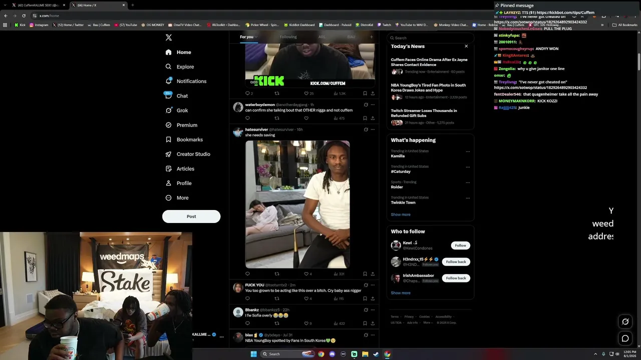
Task: Open Articles in the sidebar
Action: pos(180,169)
